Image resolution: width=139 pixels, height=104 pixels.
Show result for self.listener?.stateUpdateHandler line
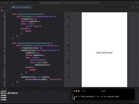click(68, 16)
